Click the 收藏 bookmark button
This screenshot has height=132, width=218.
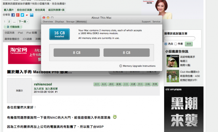pyautogui.click(x=133, y=84)
